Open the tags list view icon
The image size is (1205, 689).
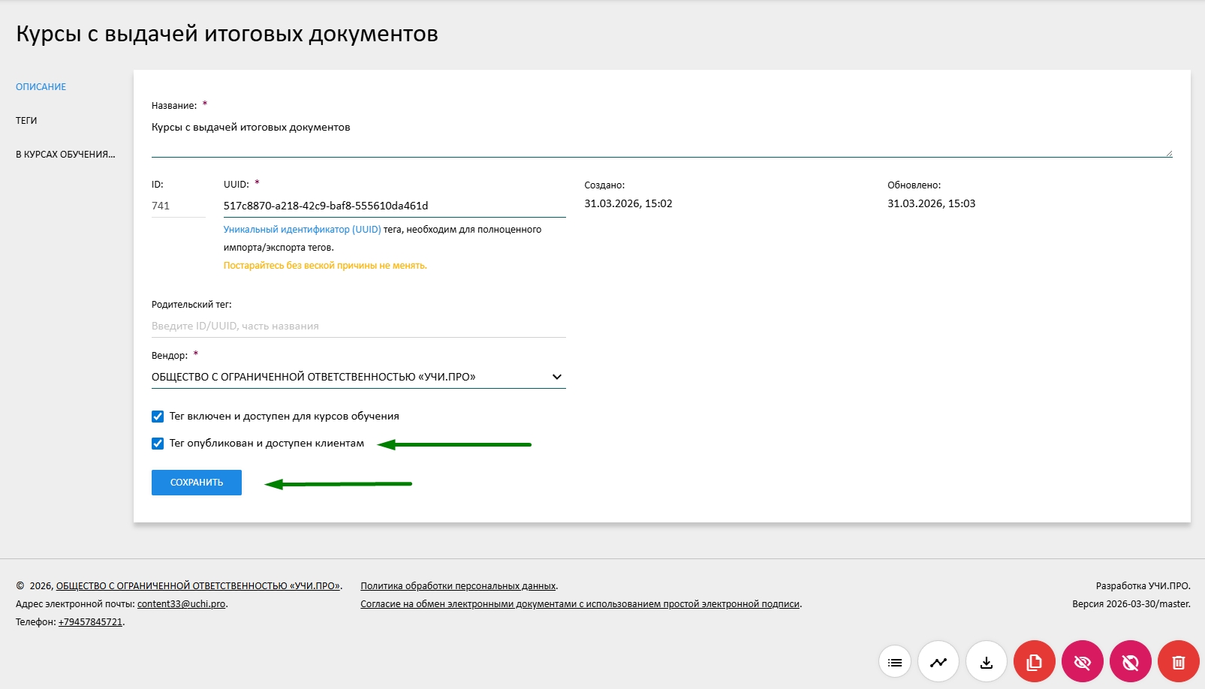[x=893, y=661]
